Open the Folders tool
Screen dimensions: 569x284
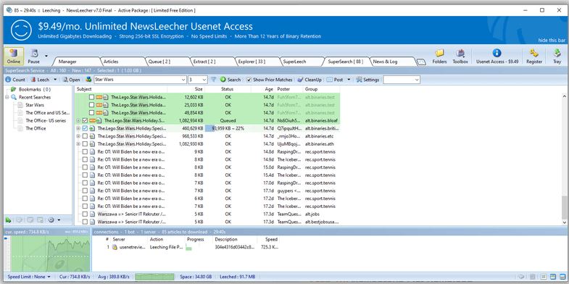pyautogui.click(x=439, y=57)
